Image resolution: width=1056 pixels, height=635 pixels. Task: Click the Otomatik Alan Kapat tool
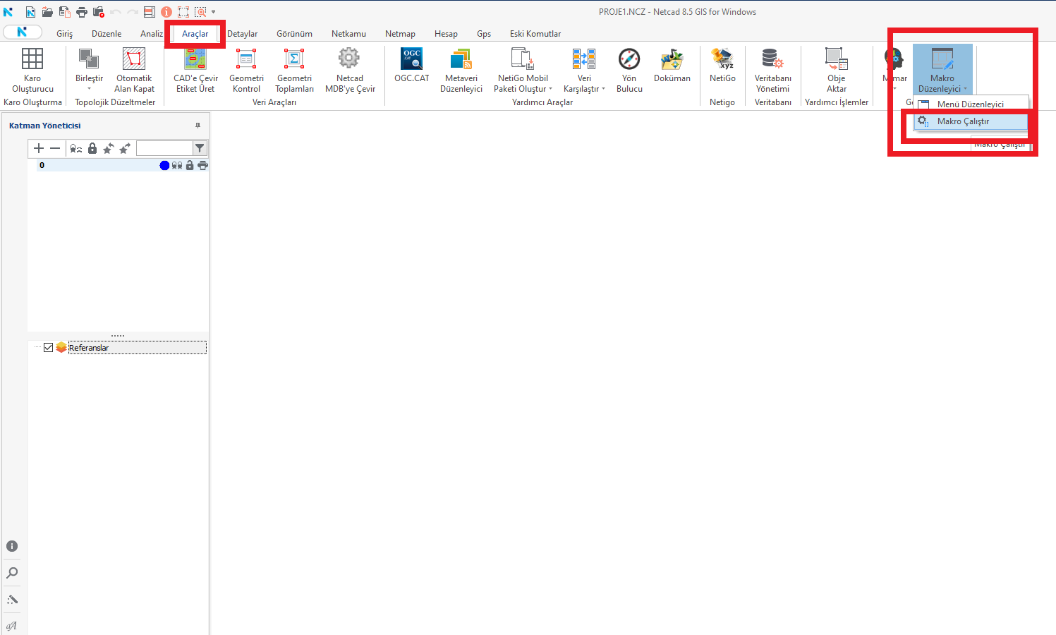point(134,70)
